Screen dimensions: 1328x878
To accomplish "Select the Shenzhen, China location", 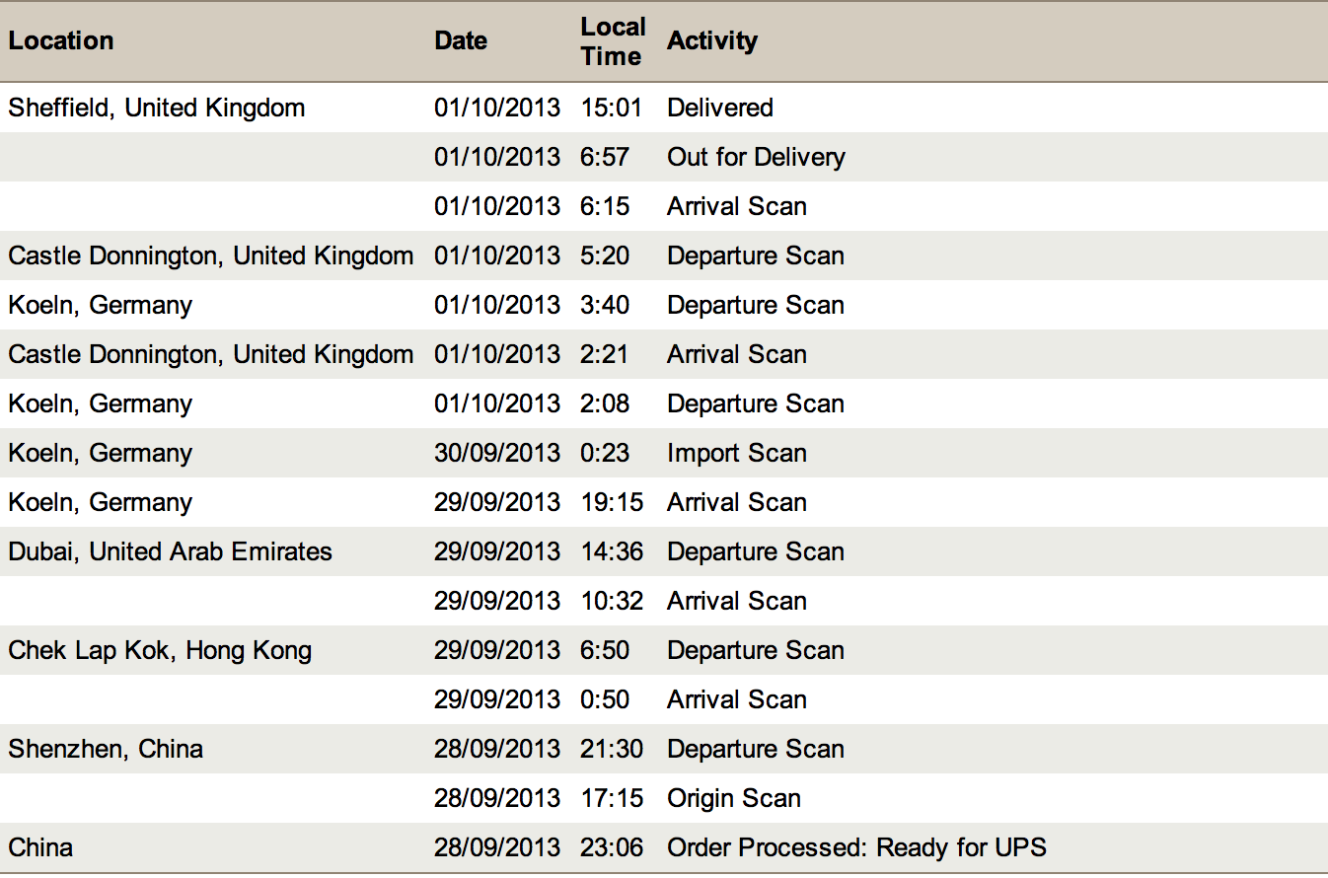I will (x=106, y=749).
